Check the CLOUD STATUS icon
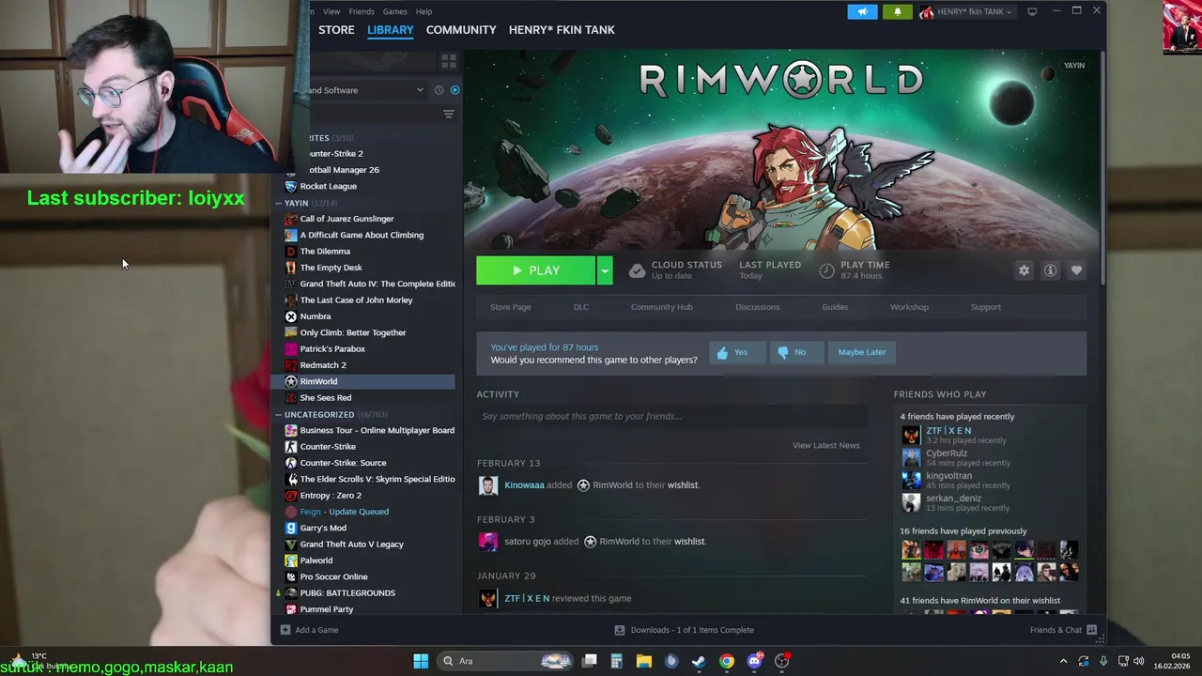 [637, 270]
